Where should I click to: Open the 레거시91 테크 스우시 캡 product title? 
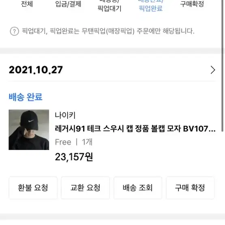click(x=135, y=129)
